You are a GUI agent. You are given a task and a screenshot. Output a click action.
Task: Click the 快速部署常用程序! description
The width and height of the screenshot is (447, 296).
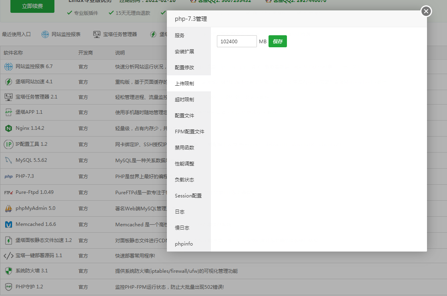[135, 256]
